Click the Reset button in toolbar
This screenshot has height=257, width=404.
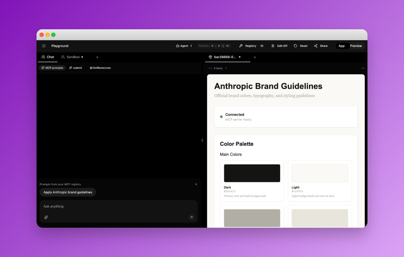pyautogui.click(x=301, y=46)
